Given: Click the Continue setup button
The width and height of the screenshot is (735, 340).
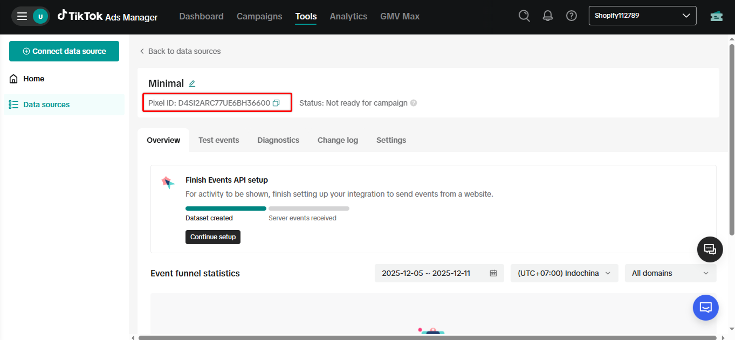Looking at the screenshot, I should 213,237.
